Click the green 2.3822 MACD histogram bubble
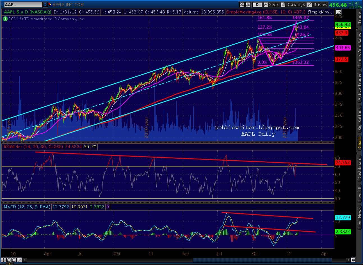The image size is (363, 265). tap(343, 232)
